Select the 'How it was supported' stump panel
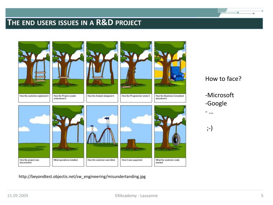 (x=136, y=136)
